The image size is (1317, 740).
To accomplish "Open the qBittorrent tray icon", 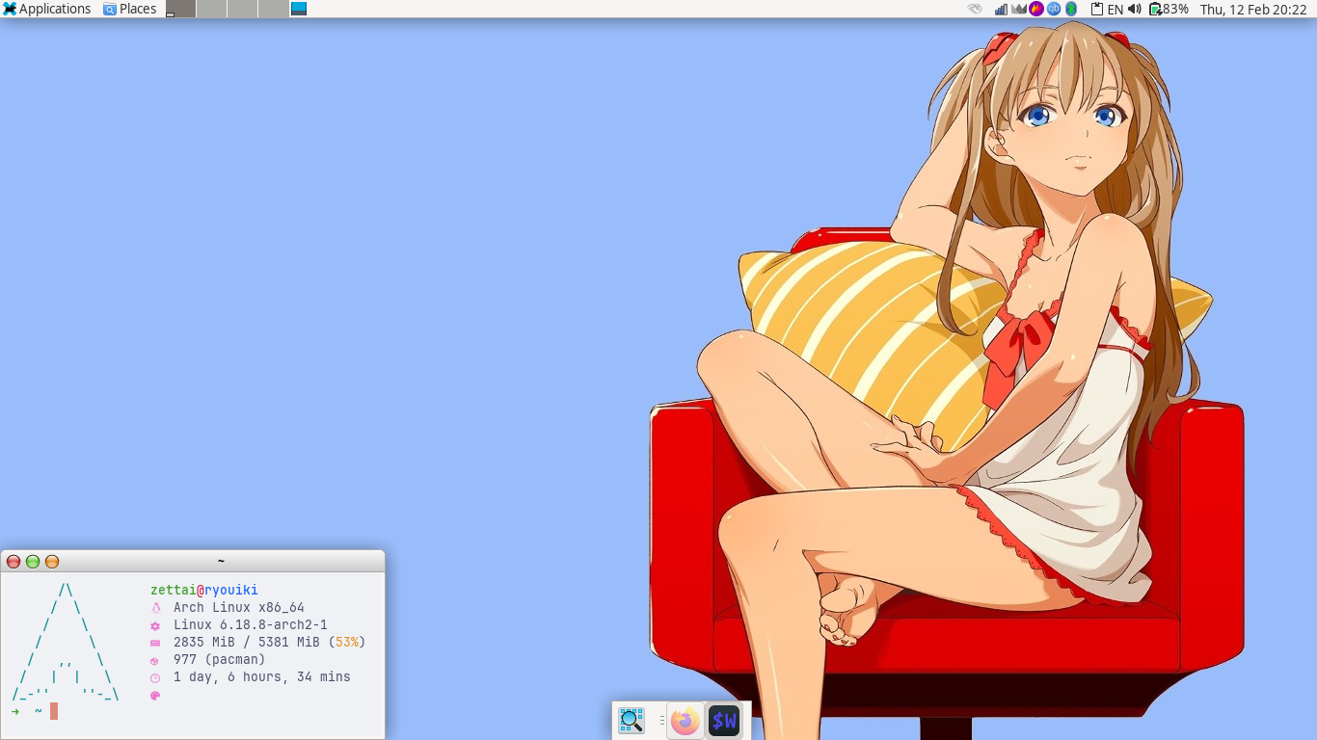I will 1054,9.
